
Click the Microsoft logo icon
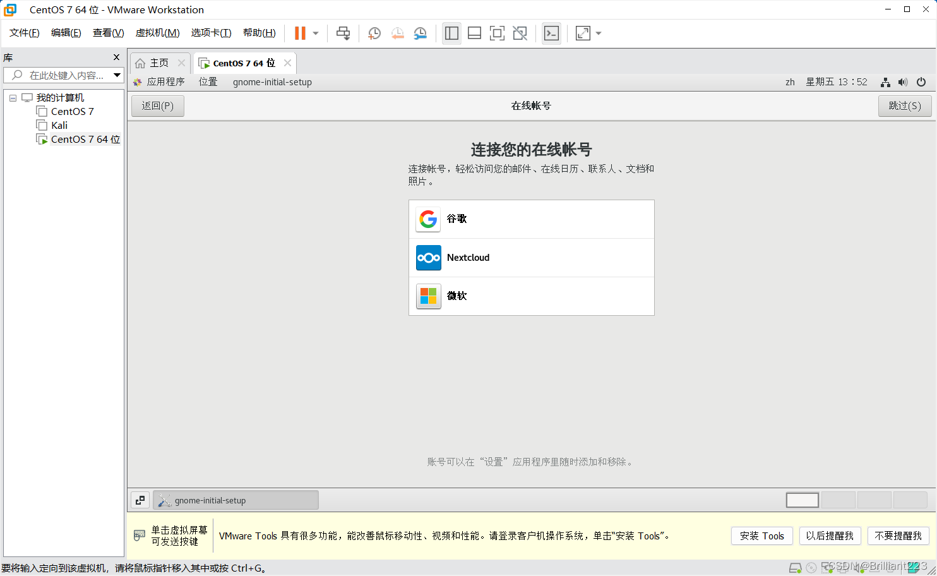click(x=428, y=296)
